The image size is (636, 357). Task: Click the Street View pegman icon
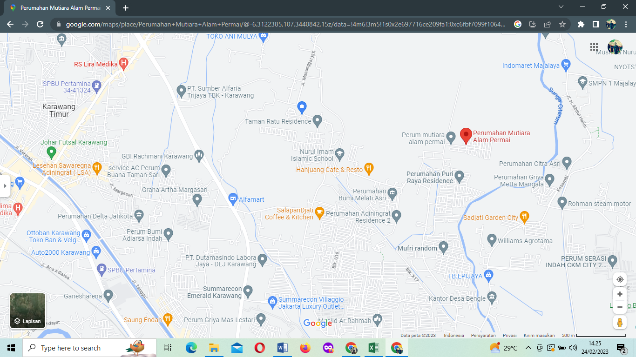click(x=620, y=322)
